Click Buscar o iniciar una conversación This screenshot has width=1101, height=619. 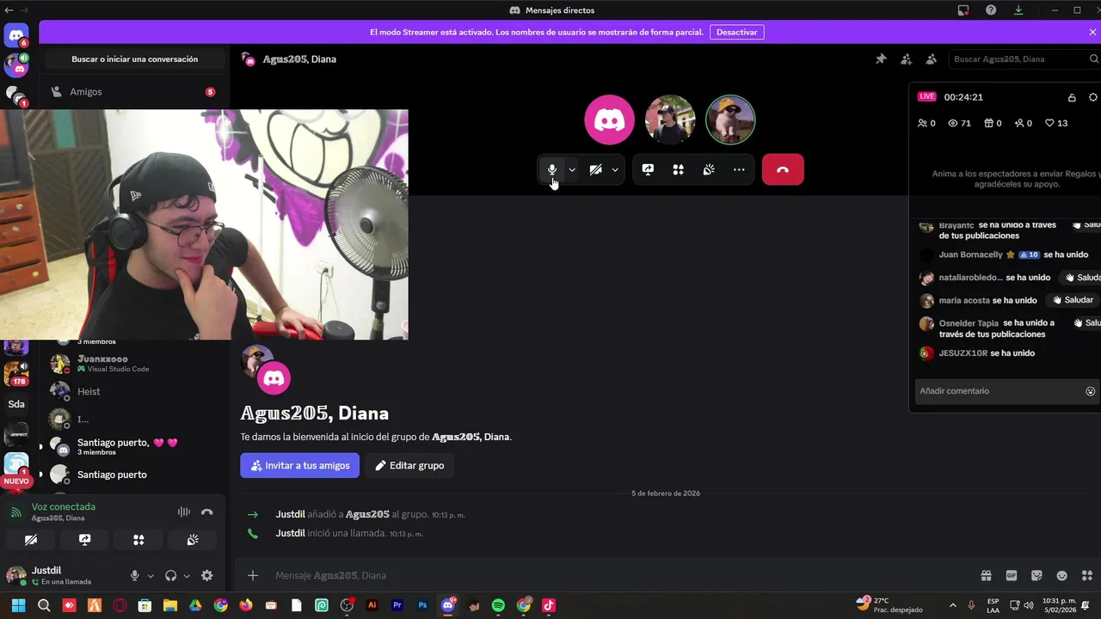[135, 59]
